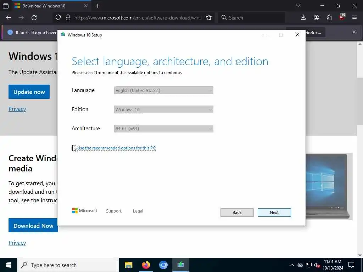Switch to Firefox in the taskbar

[x=146, y=265]
